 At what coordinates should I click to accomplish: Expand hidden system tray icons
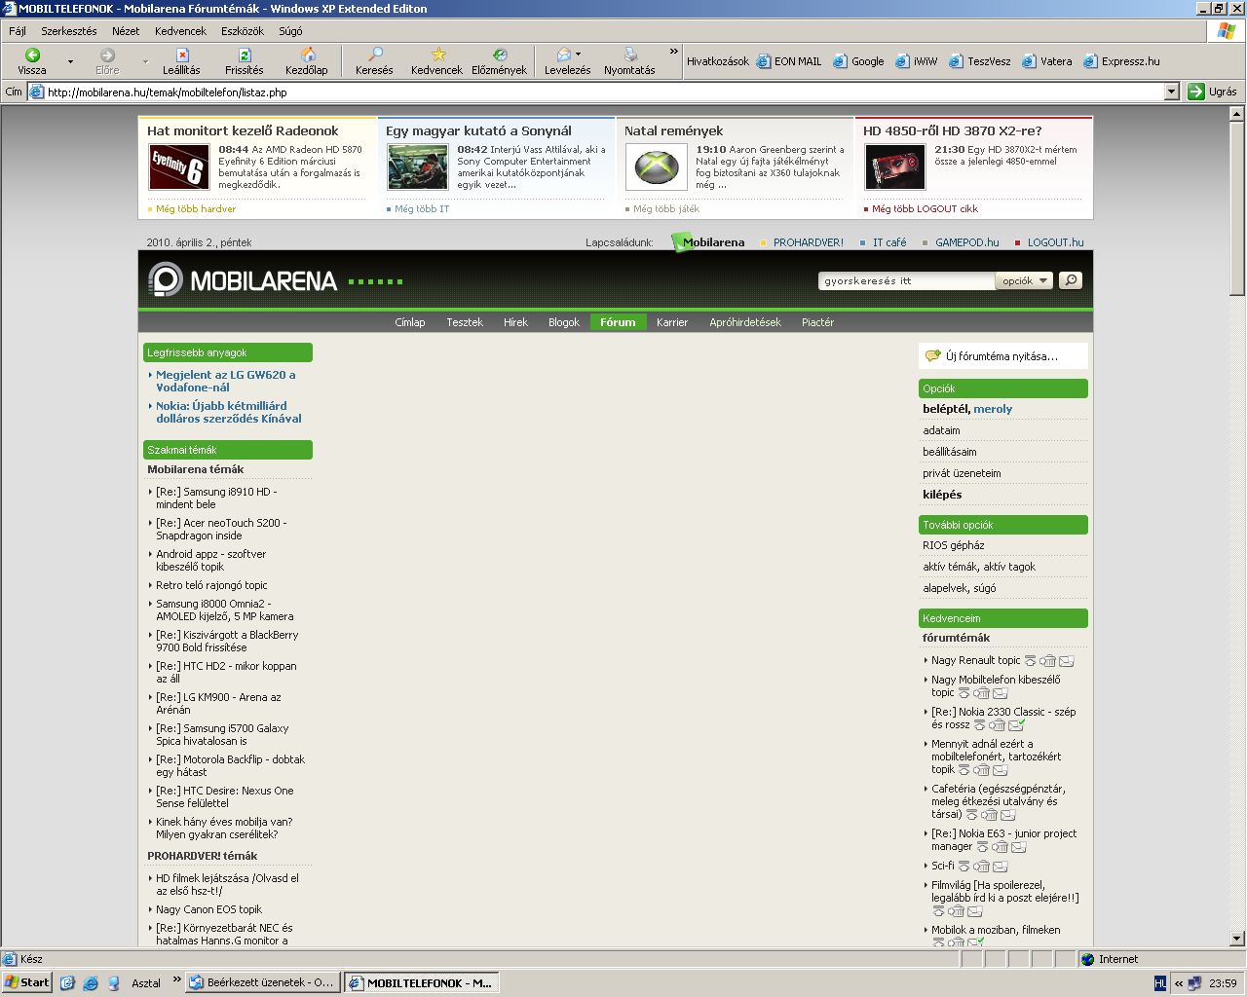[x=1179, y=983]
